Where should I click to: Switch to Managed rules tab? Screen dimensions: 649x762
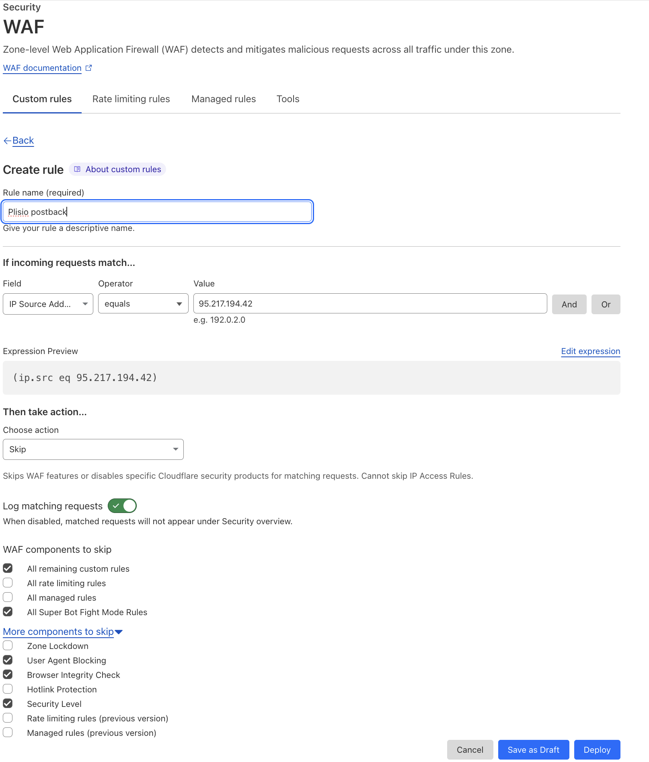click(x=224, y=99)
